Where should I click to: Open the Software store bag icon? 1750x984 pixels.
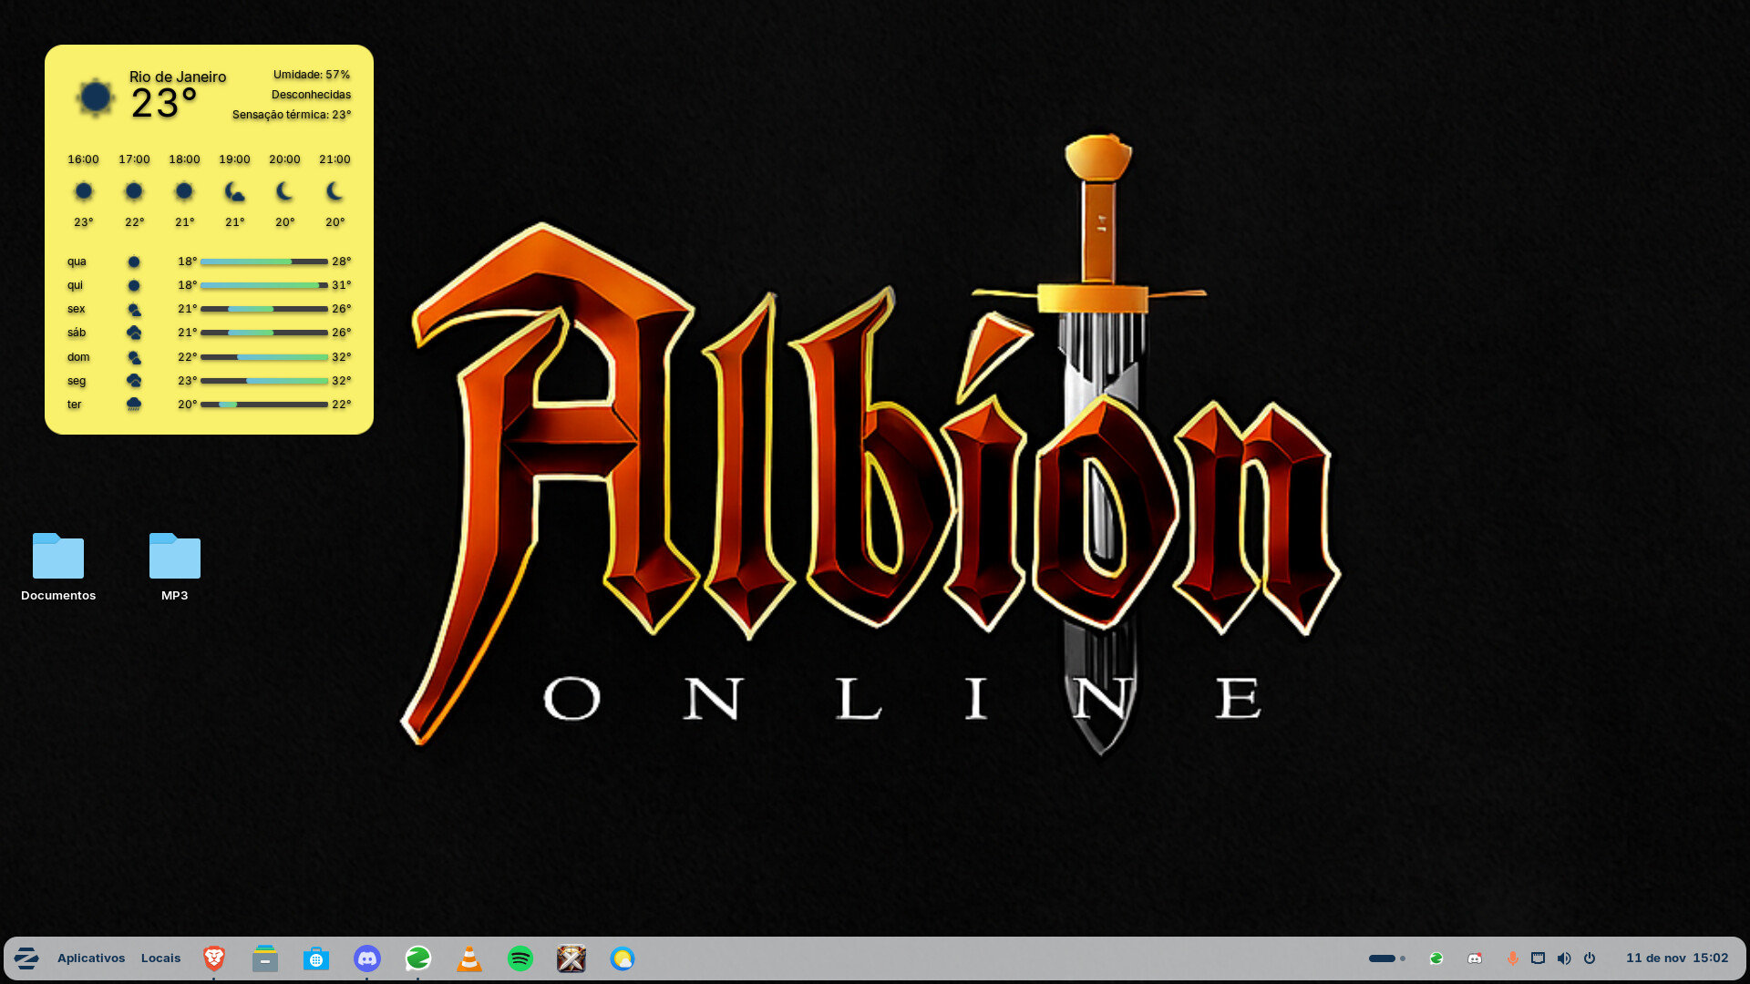pos(316,958)
